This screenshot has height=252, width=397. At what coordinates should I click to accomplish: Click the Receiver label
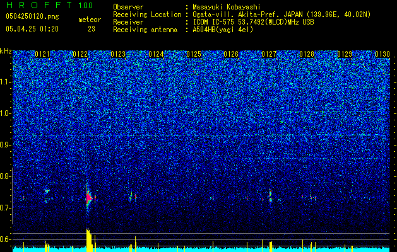point(128,22)
